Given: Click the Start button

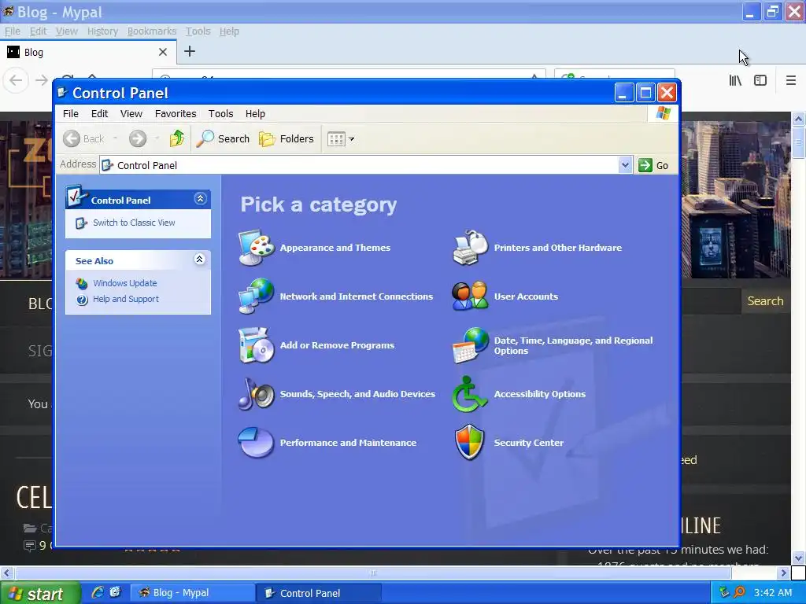Looking at the screenshot, I should (x=39, y=593).
